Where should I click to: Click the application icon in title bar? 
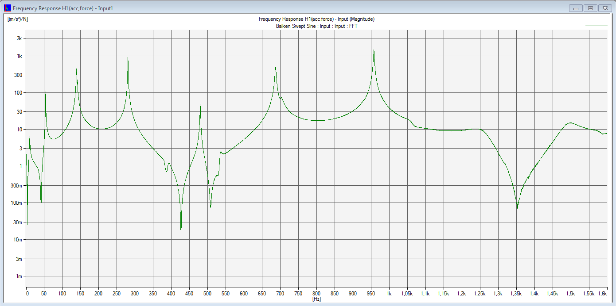pyautogui.click(x=7, y=8)
